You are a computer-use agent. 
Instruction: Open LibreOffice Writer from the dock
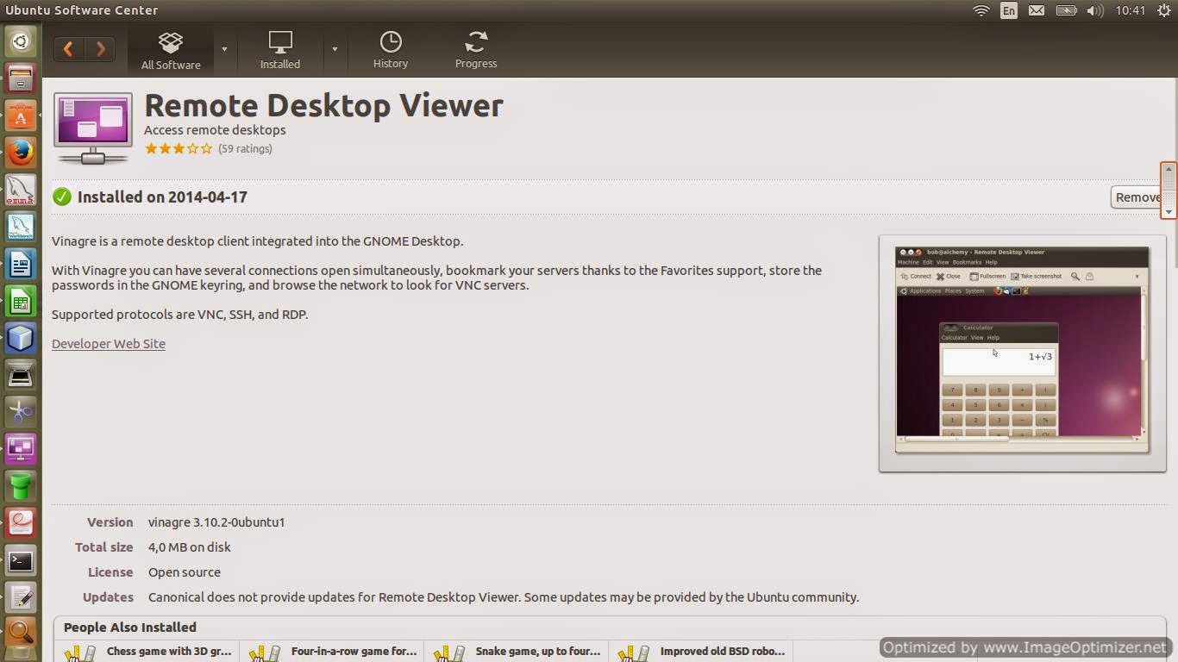point(21,264)
